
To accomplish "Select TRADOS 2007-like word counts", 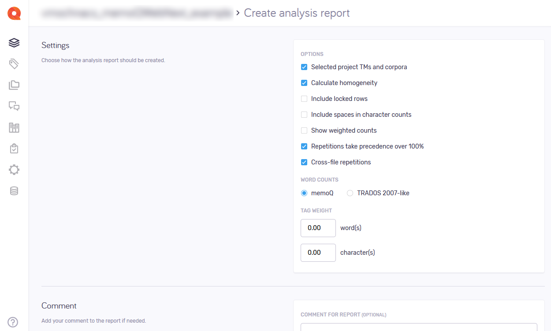I will click(350, 193).
